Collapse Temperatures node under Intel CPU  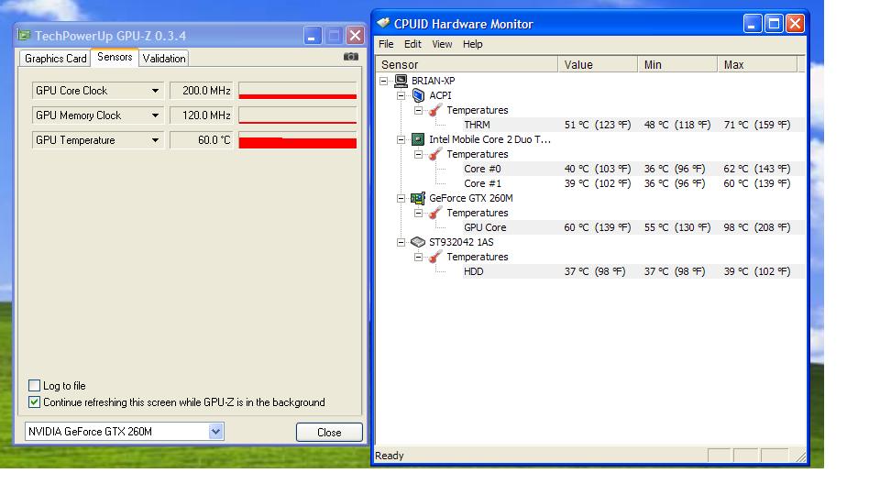click(418, 154)
